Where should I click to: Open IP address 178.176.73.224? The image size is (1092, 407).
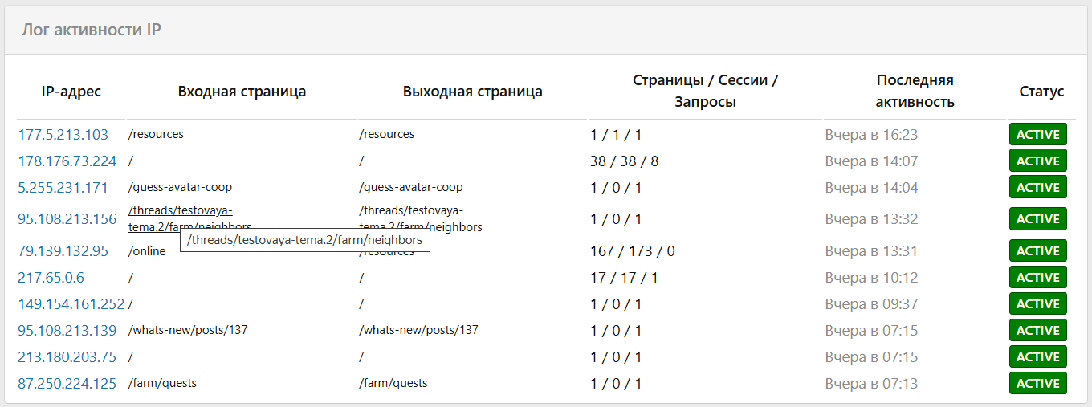[x=67, y=161]
